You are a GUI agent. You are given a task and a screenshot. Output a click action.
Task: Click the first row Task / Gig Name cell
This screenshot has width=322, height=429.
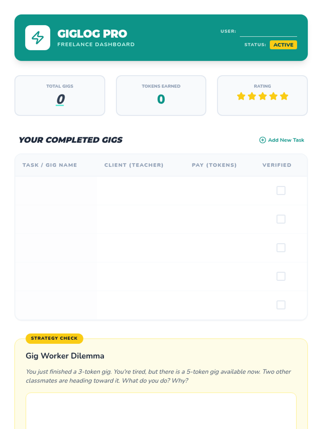[56, 191]
